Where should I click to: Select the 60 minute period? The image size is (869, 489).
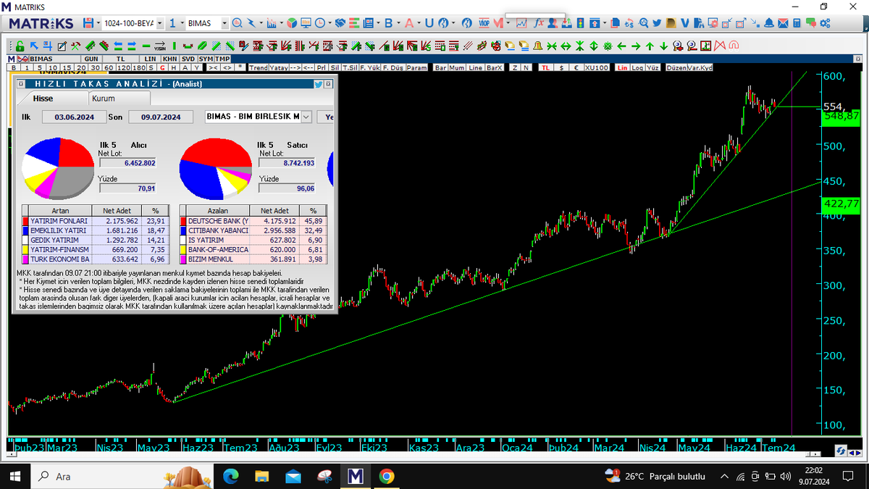tap(109, 67)
